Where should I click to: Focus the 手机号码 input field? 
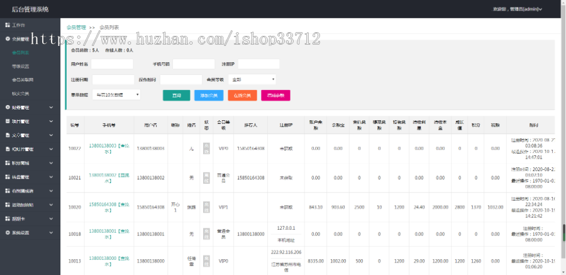pyautogui.click(x=194, y=64)
